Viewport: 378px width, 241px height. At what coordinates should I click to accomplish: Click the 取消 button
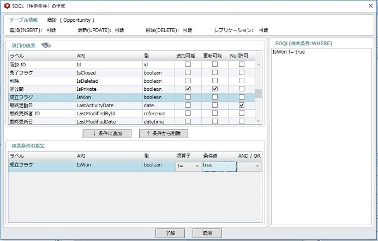(207, 233)
